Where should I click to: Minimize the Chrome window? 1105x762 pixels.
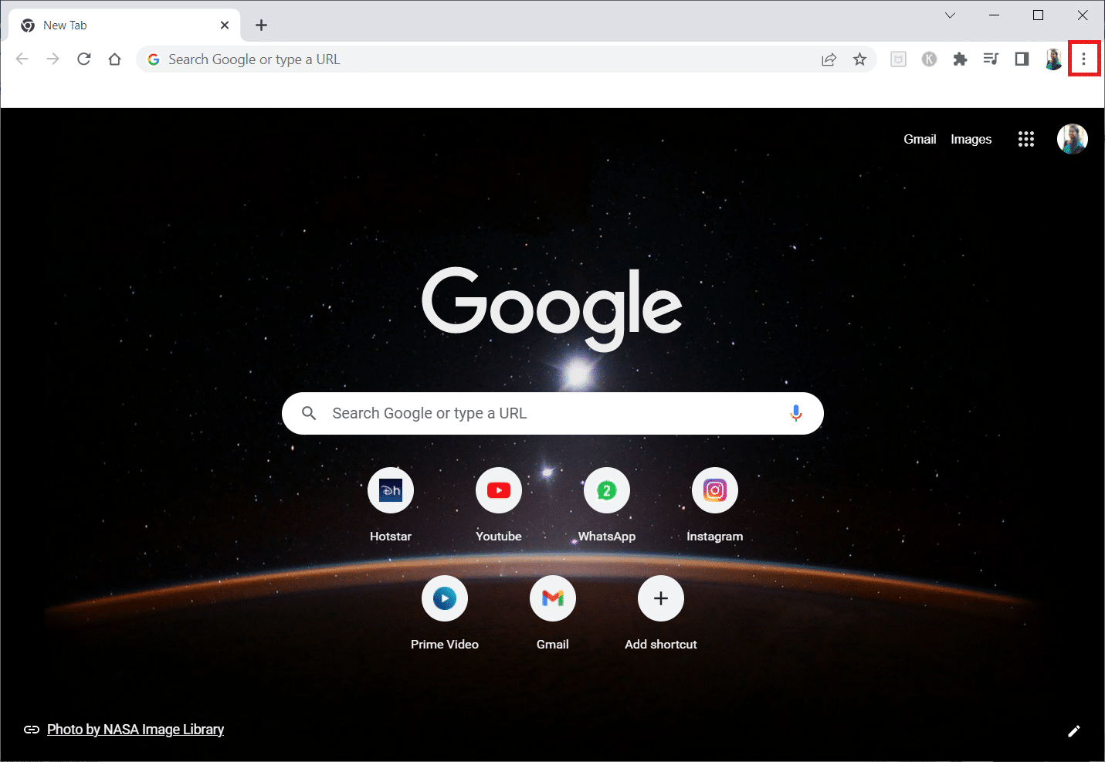click(995, 15)
